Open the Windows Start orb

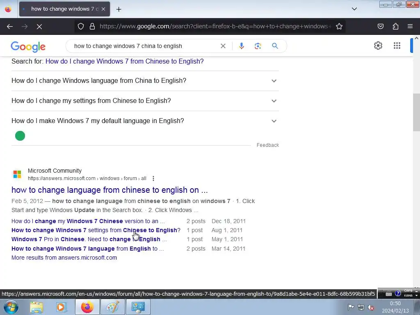11,307
